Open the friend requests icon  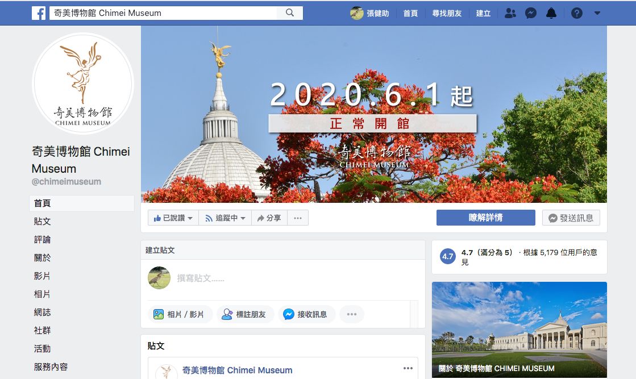point(510,14)
